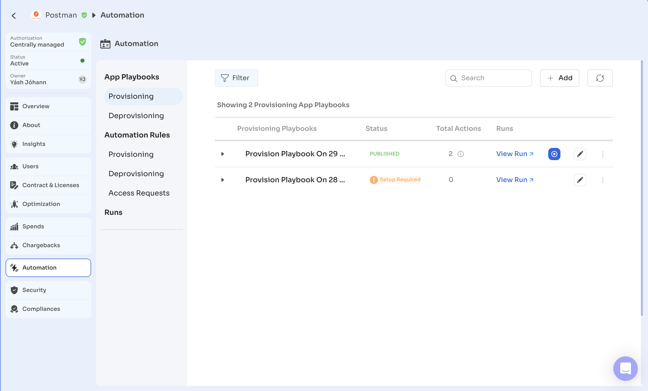
Task: Select Provisioning under App Playbooks
Action: pyautogui.click(x=144, y=96)
